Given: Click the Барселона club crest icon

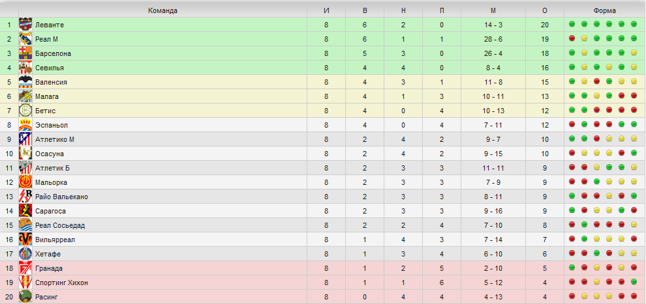Looking at the screenshot, I should pyautogui.click(x=25, y=53).
